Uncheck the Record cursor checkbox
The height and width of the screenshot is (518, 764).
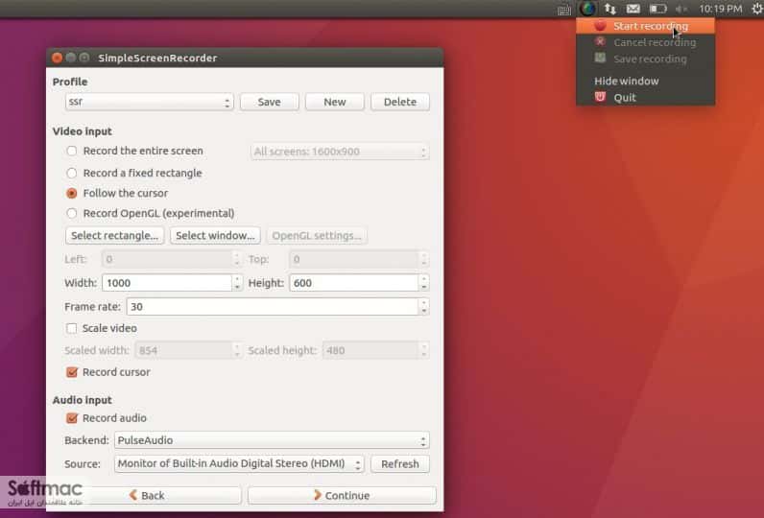[x=72, y=372]
